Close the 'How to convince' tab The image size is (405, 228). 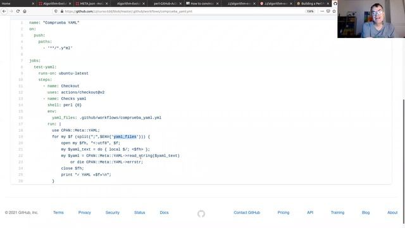[217, 4]
